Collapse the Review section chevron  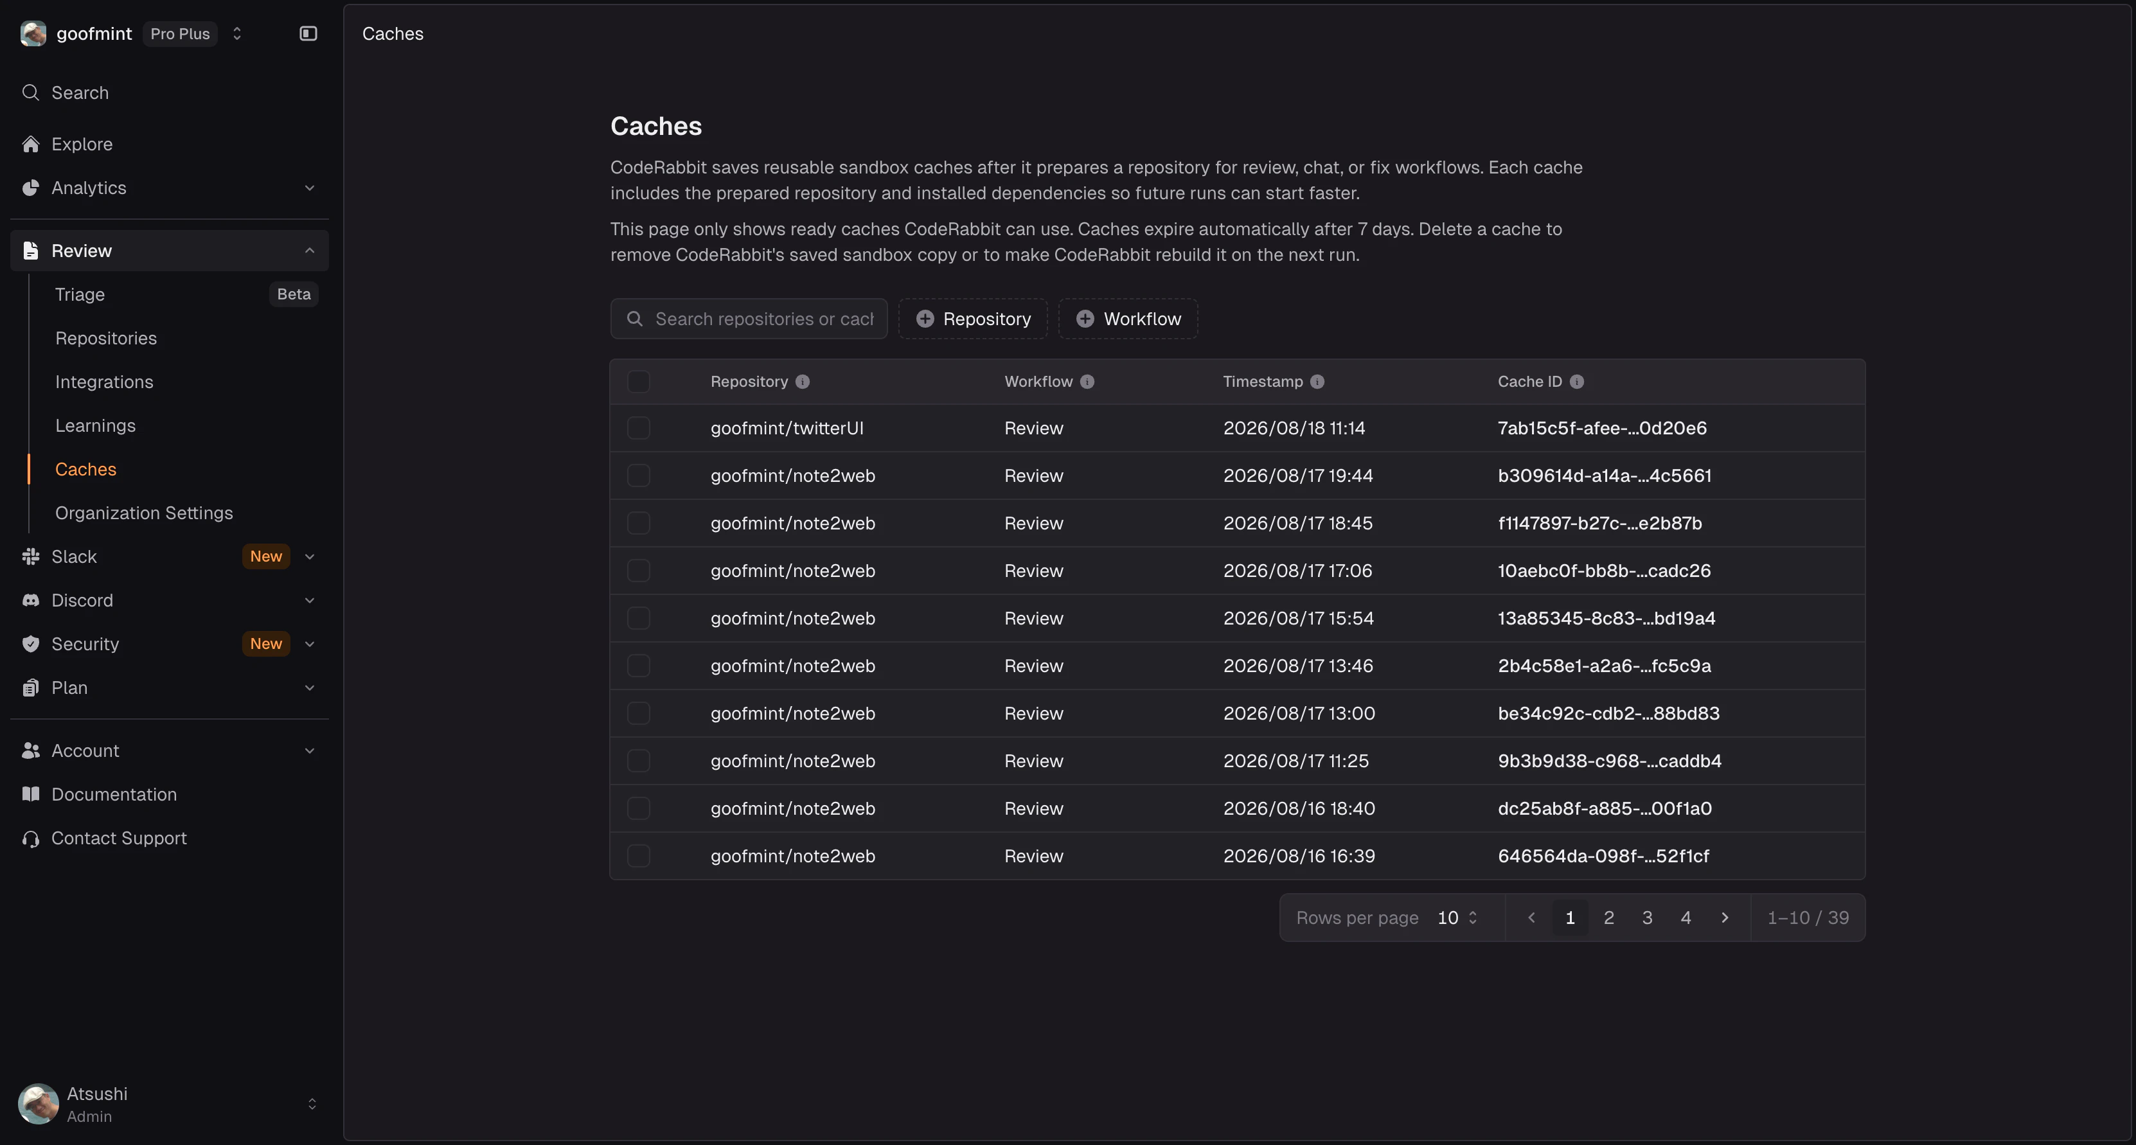pos(309,251)
